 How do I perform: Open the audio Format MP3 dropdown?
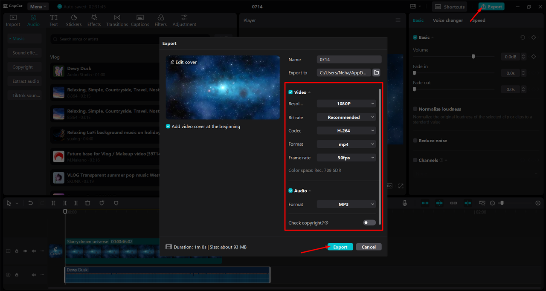point(346,205)
